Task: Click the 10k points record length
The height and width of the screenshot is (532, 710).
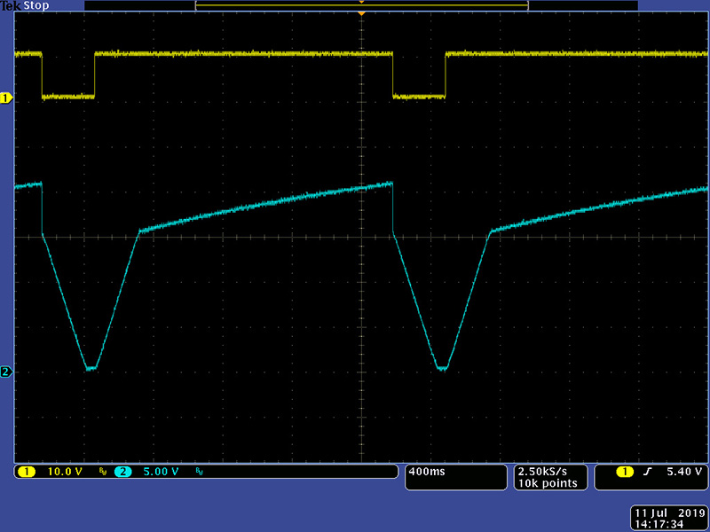Action: pyautogui.click(x=547, y=483)
